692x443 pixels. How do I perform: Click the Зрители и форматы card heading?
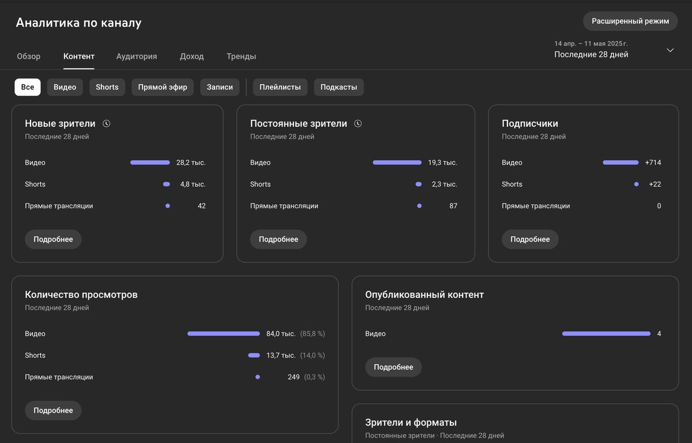click(x=411, y=423)
